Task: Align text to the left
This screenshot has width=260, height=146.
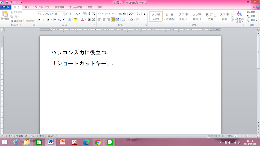Action: (100, 19)
